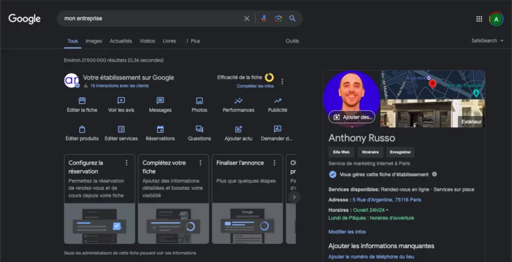Click Service de marketing internet à Paris text
512x262 pixels.
point(369,164)
